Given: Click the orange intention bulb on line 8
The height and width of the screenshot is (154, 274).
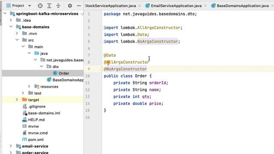Looking at the screenshot, I should (108, 62).
